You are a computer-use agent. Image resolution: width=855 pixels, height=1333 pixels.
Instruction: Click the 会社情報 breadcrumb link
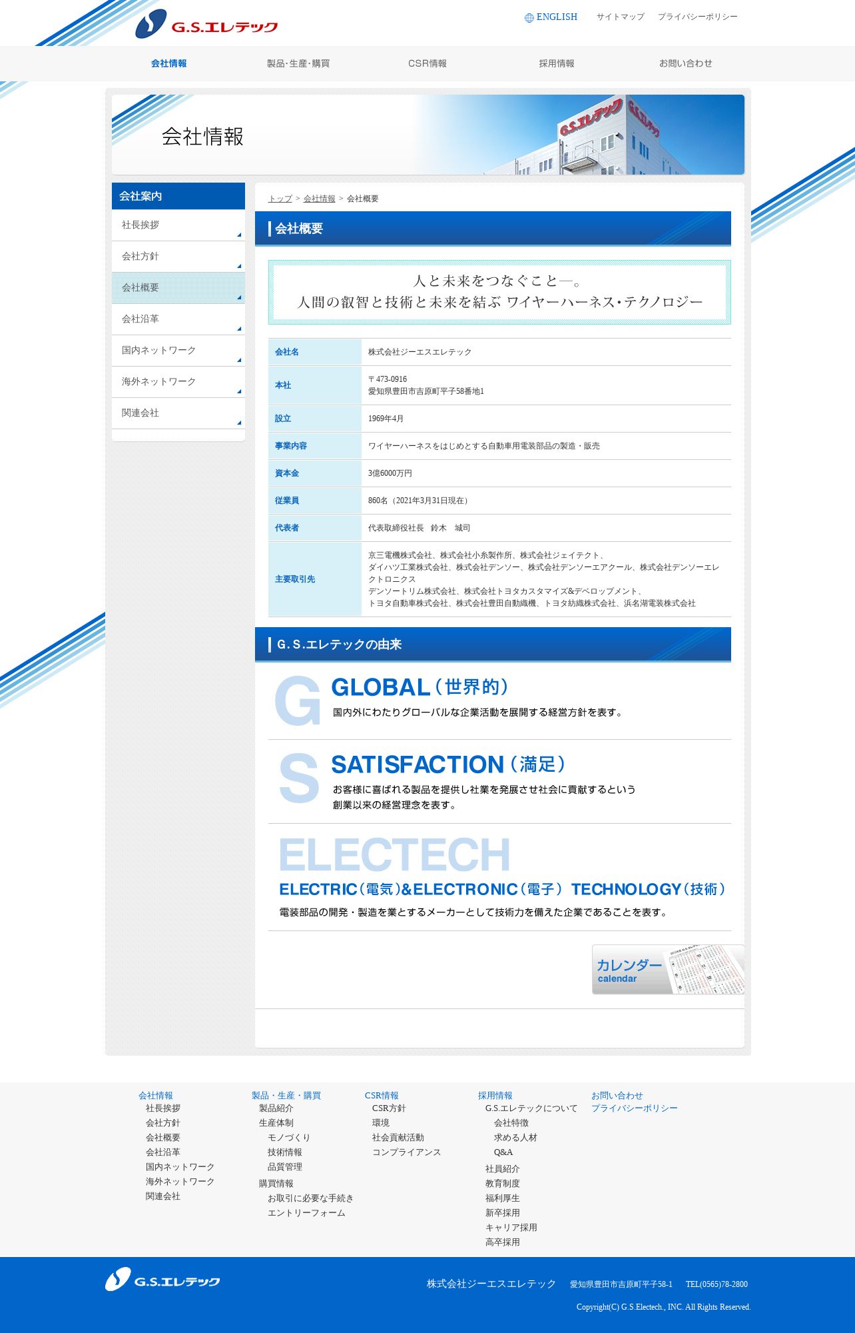[x=320, y=199]
